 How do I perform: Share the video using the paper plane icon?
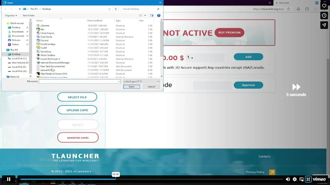tap(324, 25)
